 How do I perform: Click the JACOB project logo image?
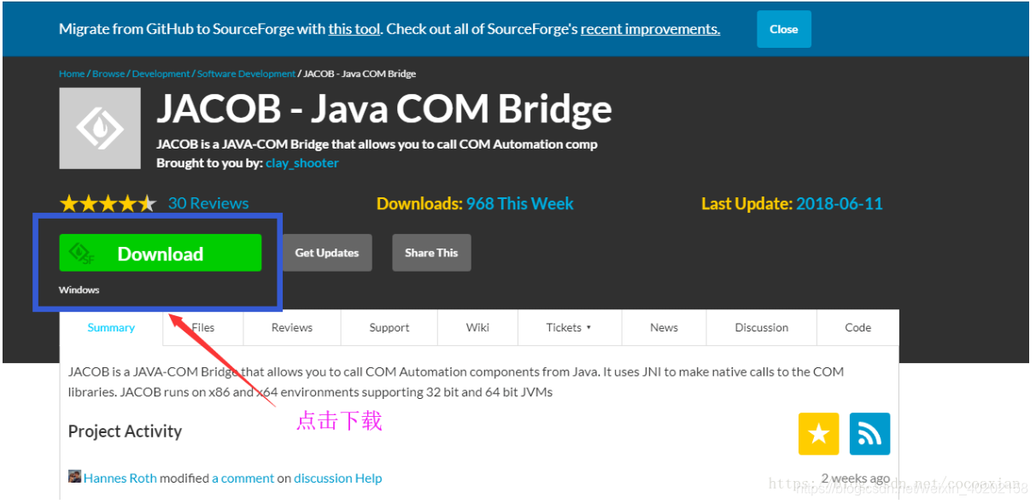(100, 128)
